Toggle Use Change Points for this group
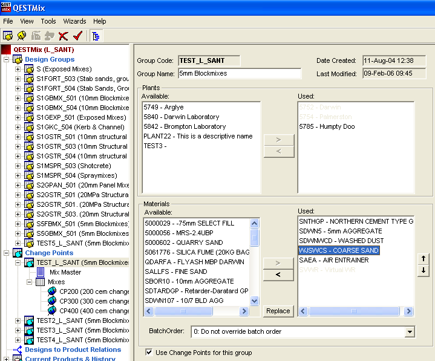This screenshot has width=435, height=361. (x=149, y=353)
